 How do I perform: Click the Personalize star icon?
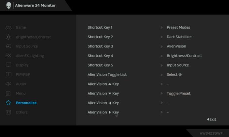(9, 103)
